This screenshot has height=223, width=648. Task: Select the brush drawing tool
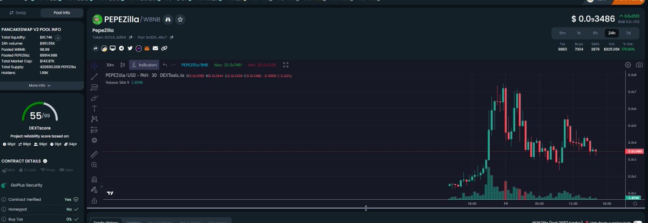(94, 98)
